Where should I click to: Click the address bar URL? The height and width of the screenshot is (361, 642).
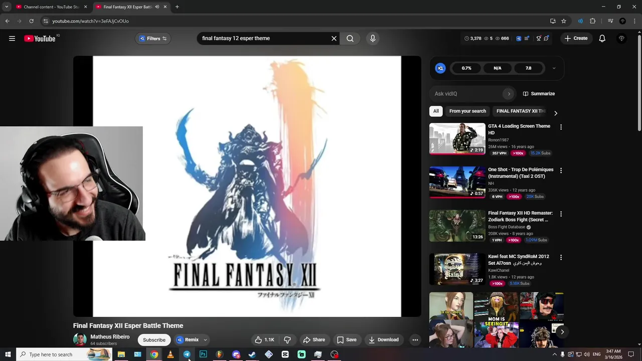coord(90,21)
